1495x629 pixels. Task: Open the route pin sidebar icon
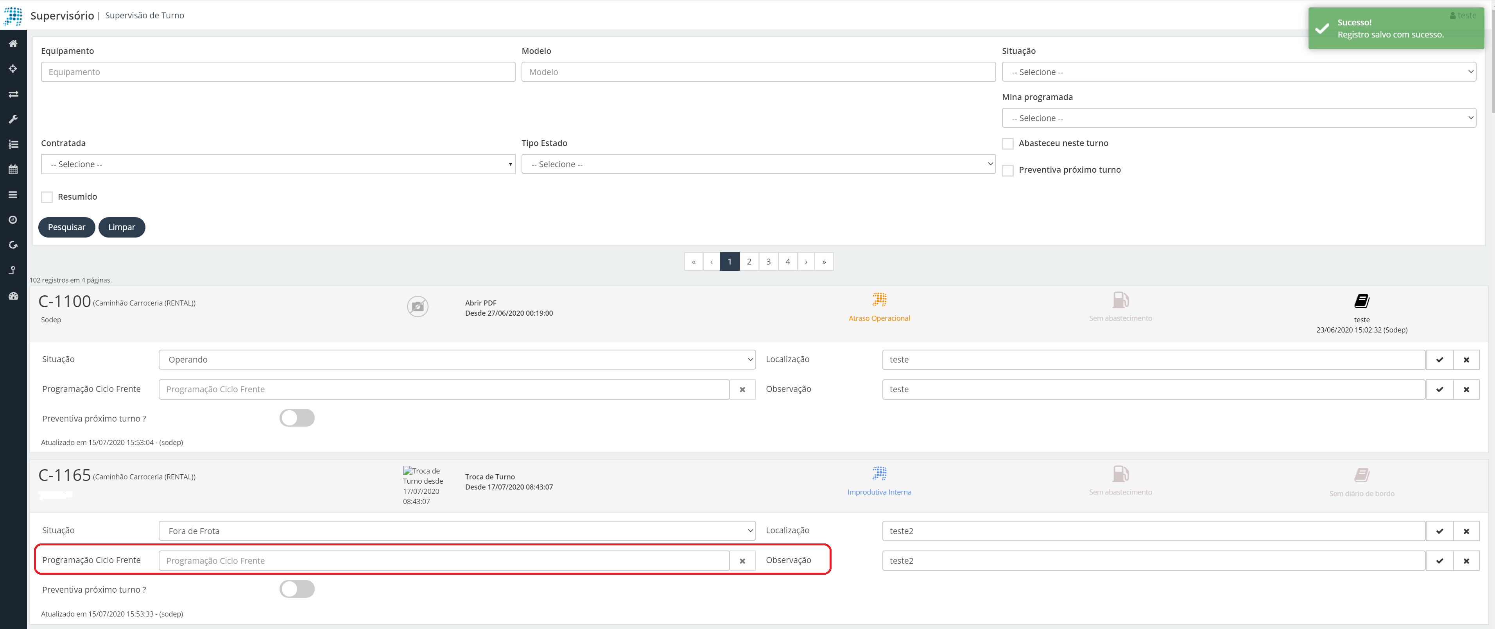[x=13, y=270]
